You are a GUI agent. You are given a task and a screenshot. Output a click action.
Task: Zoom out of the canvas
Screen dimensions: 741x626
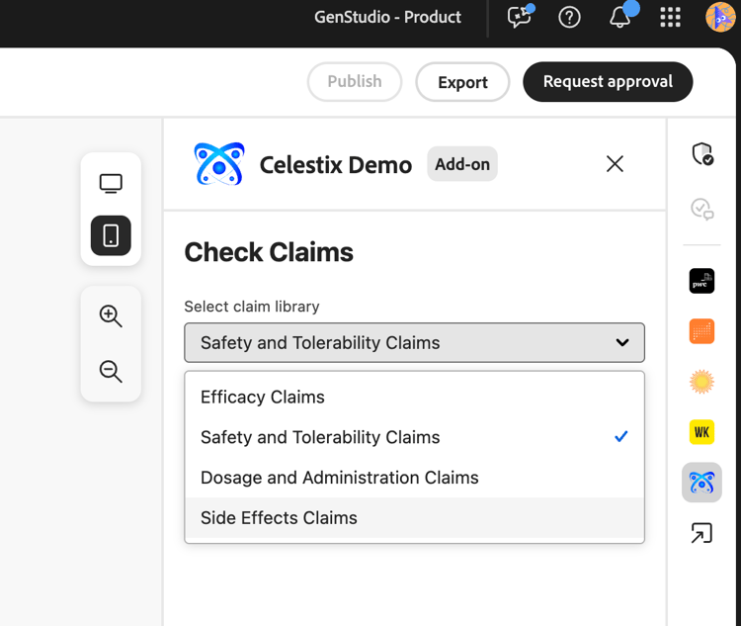(111, 372)
